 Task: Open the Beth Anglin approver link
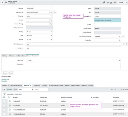pos(43,101)
